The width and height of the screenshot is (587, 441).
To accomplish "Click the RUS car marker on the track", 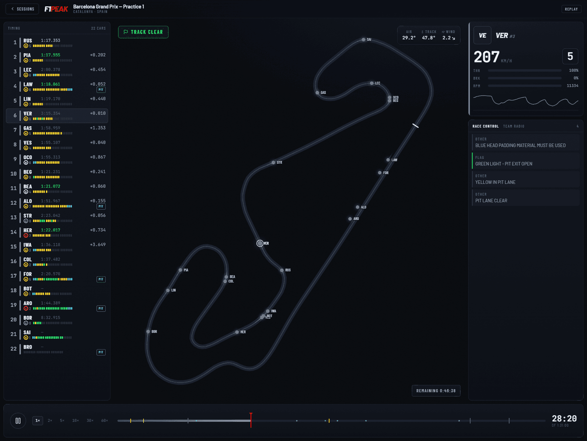I will point(282,270).
